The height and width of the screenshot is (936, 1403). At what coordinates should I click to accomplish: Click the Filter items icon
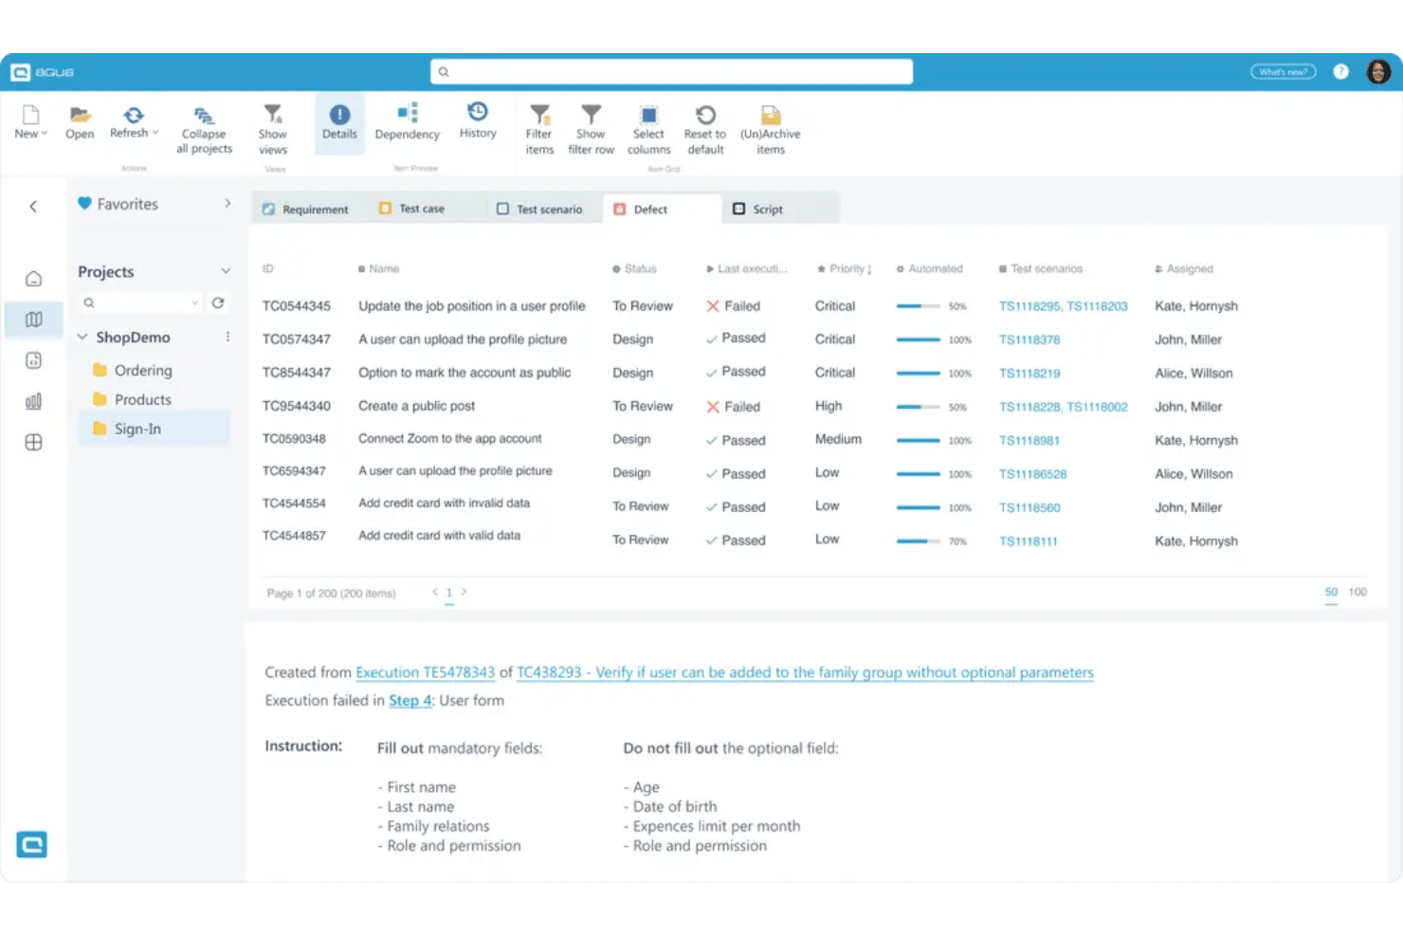539,115
